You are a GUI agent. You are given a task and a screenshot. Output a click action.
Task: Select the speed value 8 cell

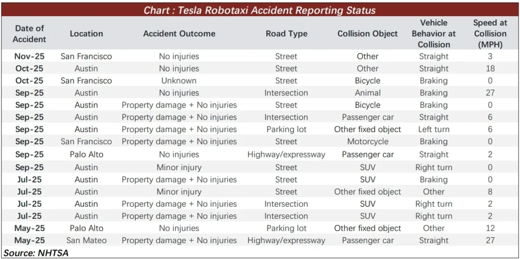(x=490, y=191)
